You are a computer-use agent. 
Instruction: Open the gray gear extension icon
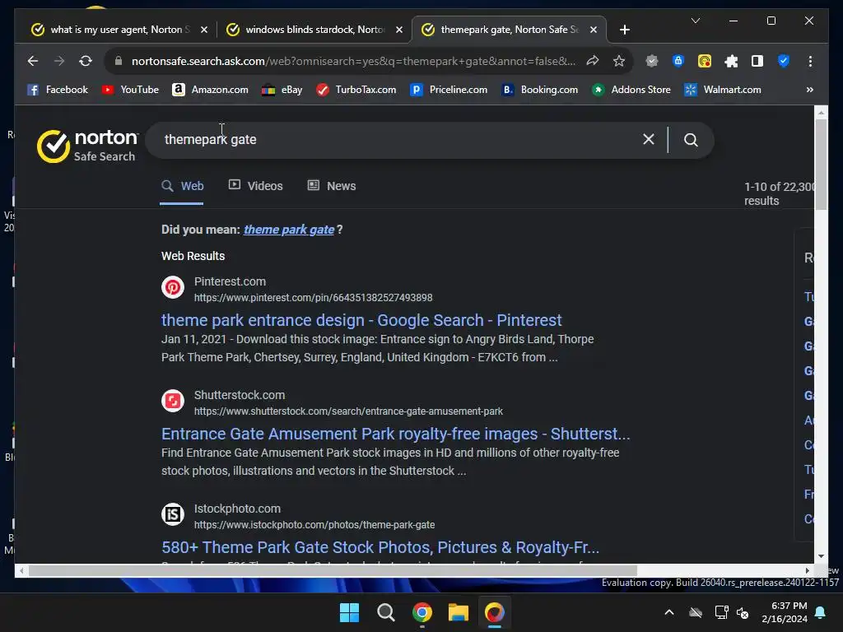[x=652, y=61]
